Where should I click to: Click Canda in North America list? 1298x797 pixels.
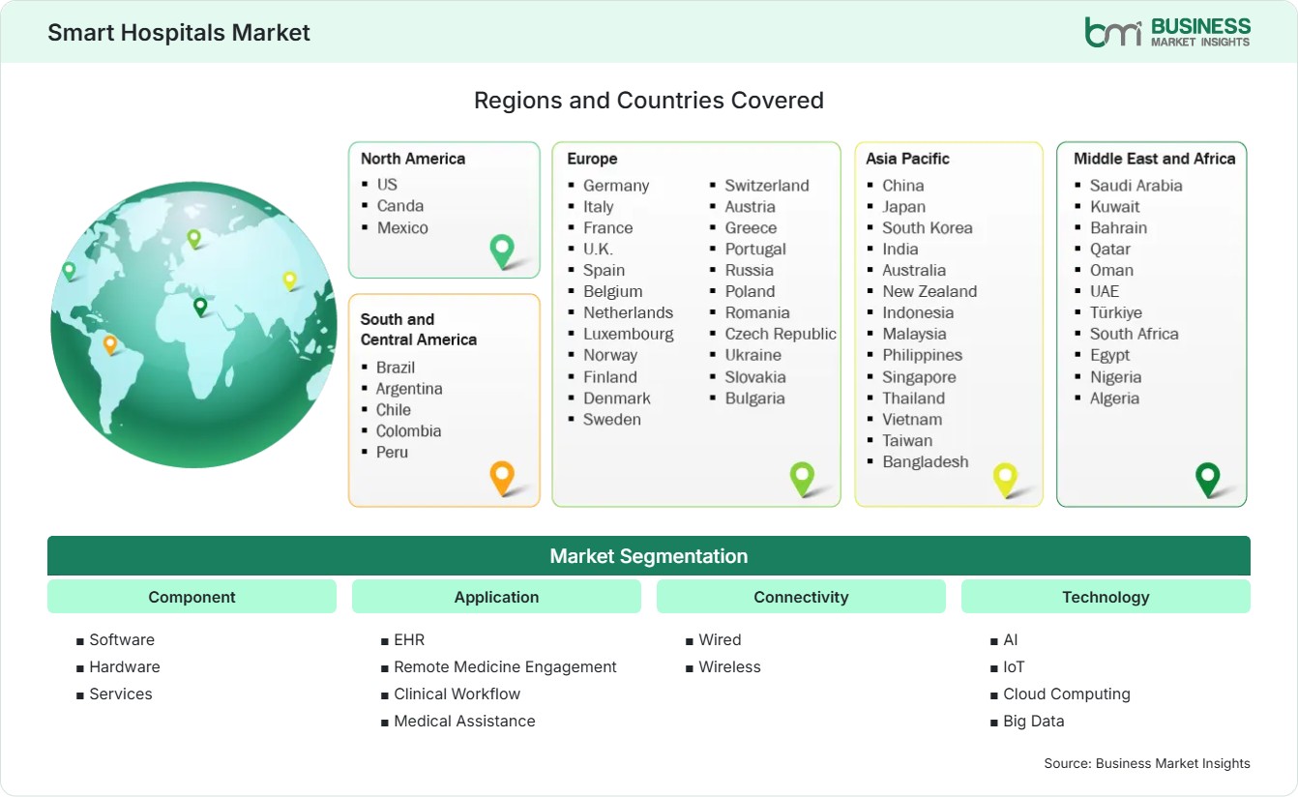[400, 205]
